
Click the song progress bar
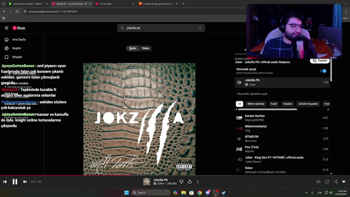(x=175, y=175)
